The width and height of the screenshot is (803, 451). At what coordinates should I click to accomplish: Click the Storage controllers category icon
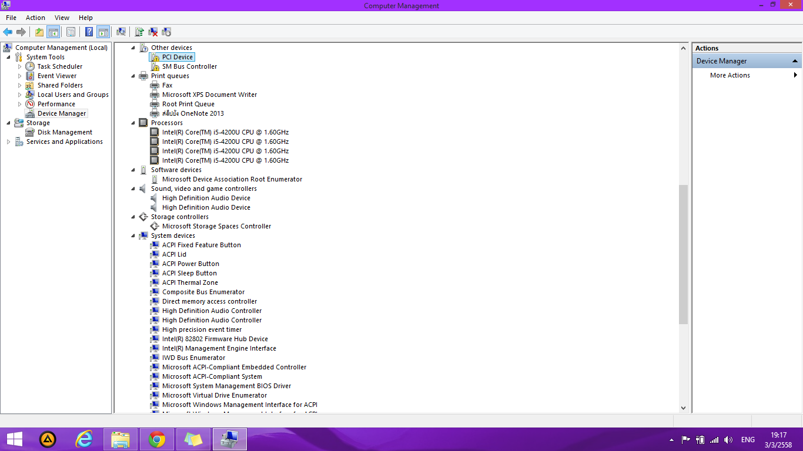tap(143, 217)
